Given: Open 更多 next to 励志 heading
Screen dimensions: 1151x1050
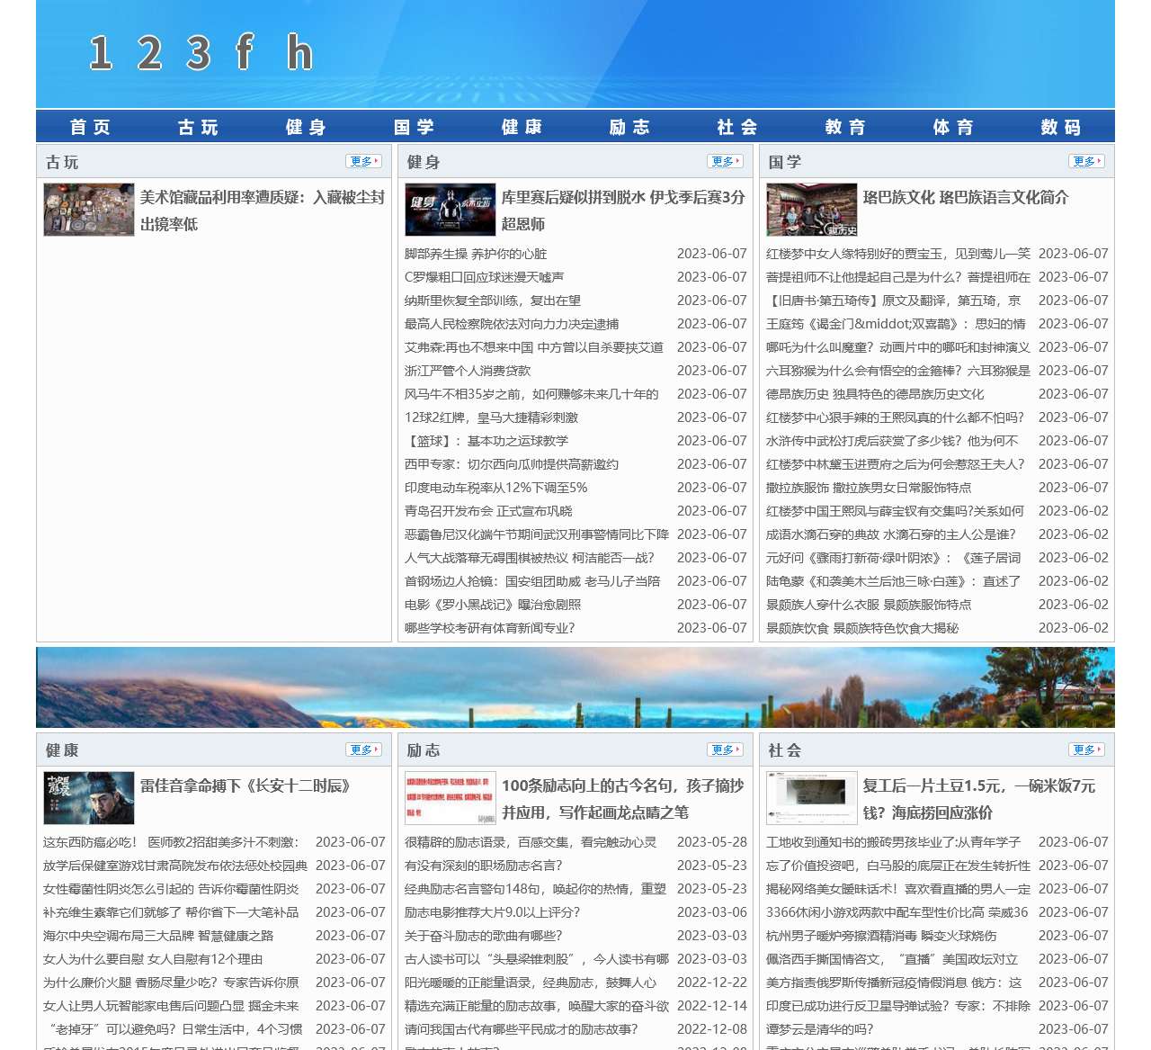Looking at the screenshot, I should click(x=725, y=750).
